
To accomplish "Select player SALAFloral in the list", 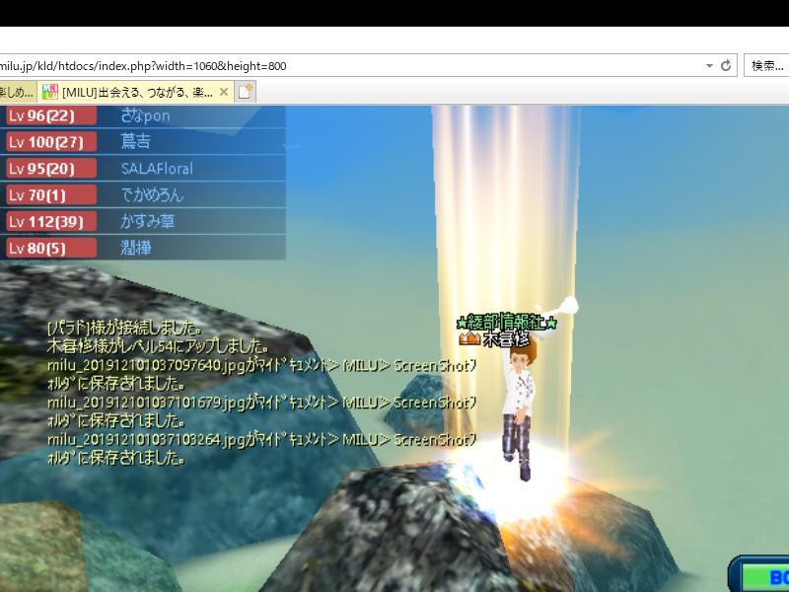I will point(157,169).
